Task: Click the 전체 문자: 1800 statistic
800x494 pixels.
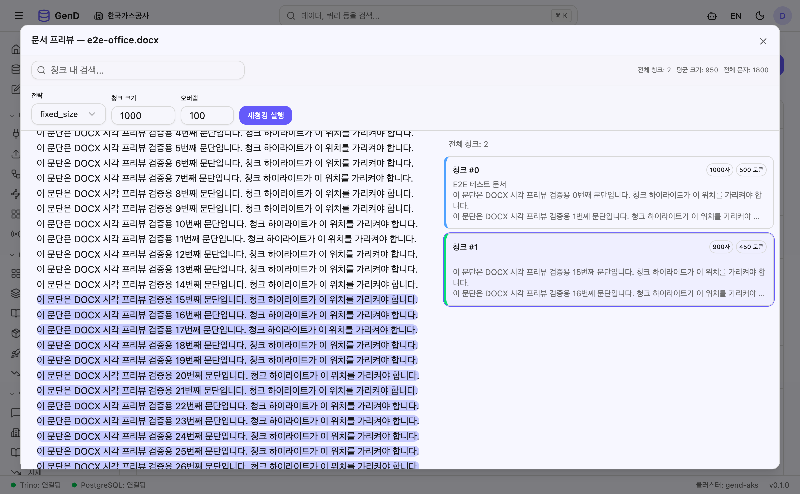Action: click(x=746, y=70)
